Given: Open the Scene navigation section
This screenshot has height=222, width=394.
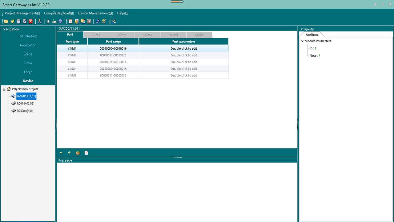Looking at the screenshot, I should pyautogui.click(x=28, y=54).
